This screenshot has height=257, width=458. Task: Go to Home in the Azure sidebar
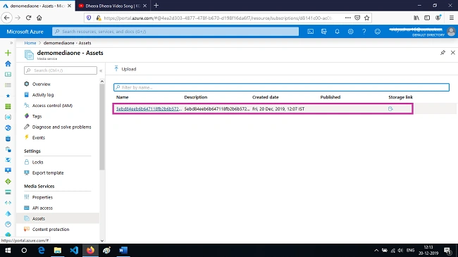8,63
